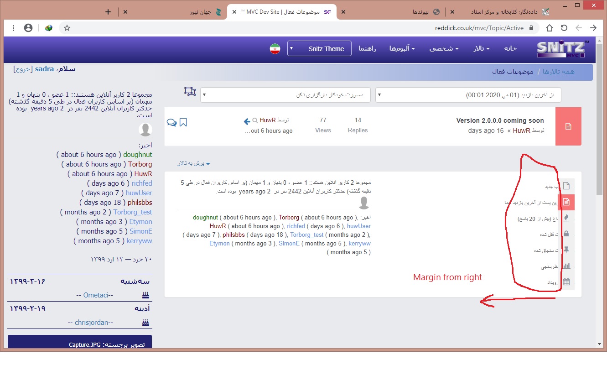Click the flame hot-topic legend icon
Image resolution: width=607 pixels, height=365 pixels.
click(x=566, y=218)
